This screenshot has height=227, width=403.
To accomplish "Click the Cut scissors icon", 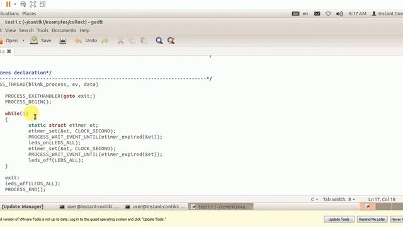I will (120, 40).
